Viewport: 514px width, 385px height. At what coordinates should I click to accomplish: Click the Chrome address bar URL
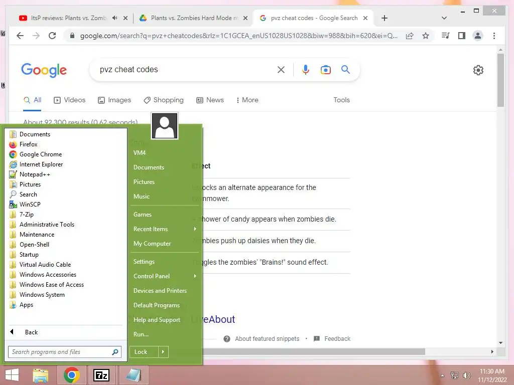coord(238,36)
